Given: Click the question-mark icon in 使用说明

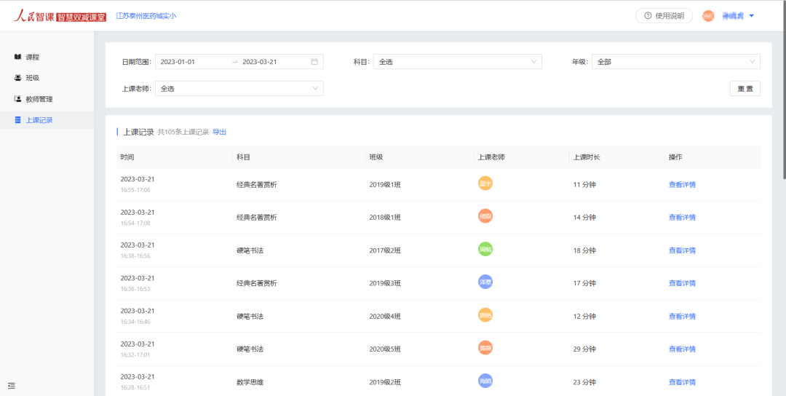Looking at the screenshot, I should pyautogui.click(x=648, y=15).
